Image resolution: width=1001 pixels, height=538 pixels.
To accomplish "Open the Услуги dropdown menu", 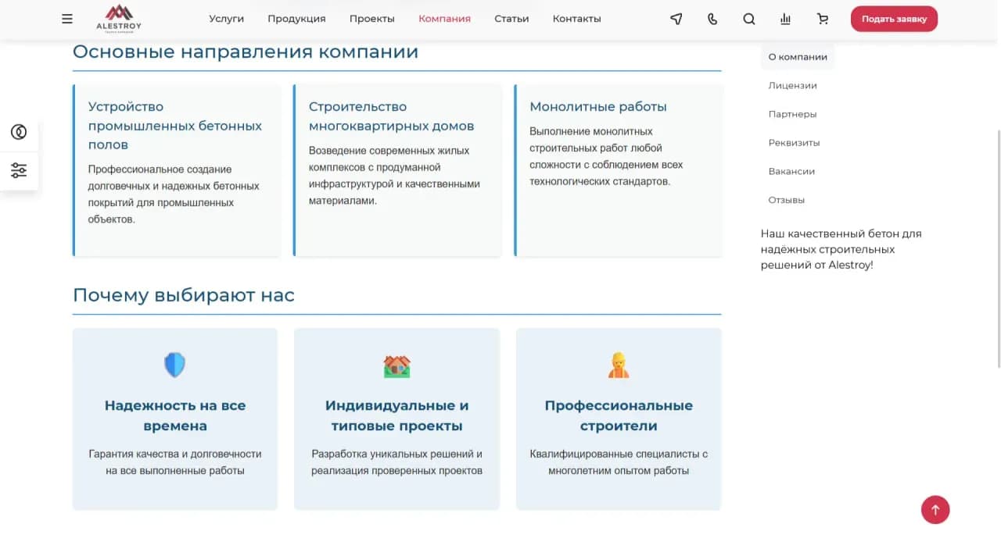I will click(226, 18).
